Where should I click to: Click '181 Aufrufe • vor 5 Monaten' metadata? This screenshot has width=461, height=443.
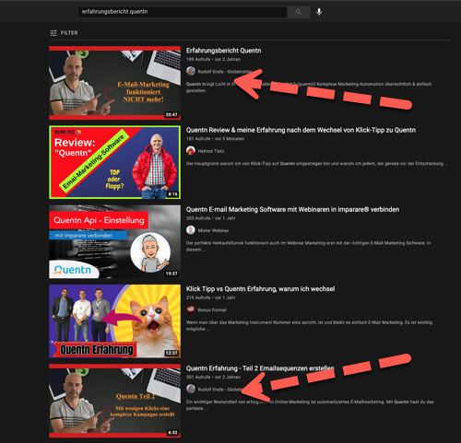[215, 139]
